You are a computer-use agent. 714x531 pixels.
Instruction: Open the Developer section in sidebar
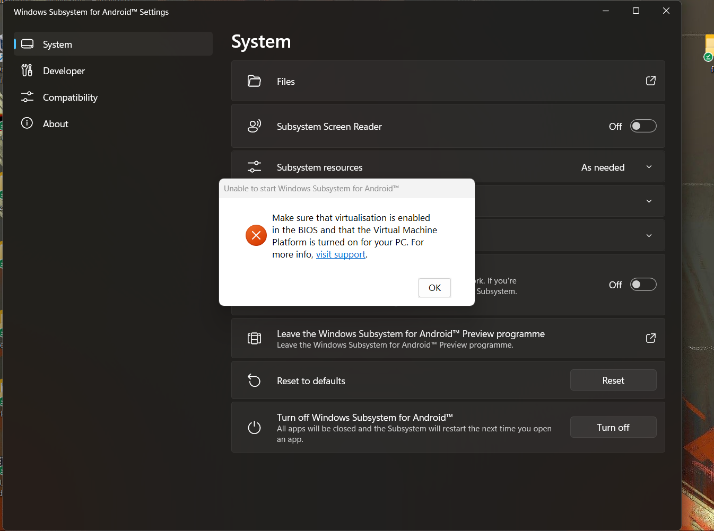[x=113, y=70]
